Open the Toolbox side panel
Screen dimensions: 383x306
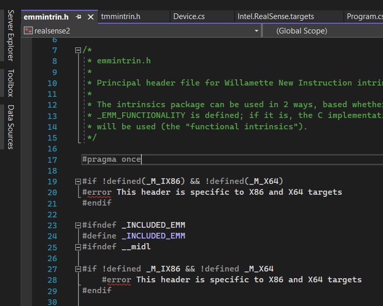click(x=10, y=83)
